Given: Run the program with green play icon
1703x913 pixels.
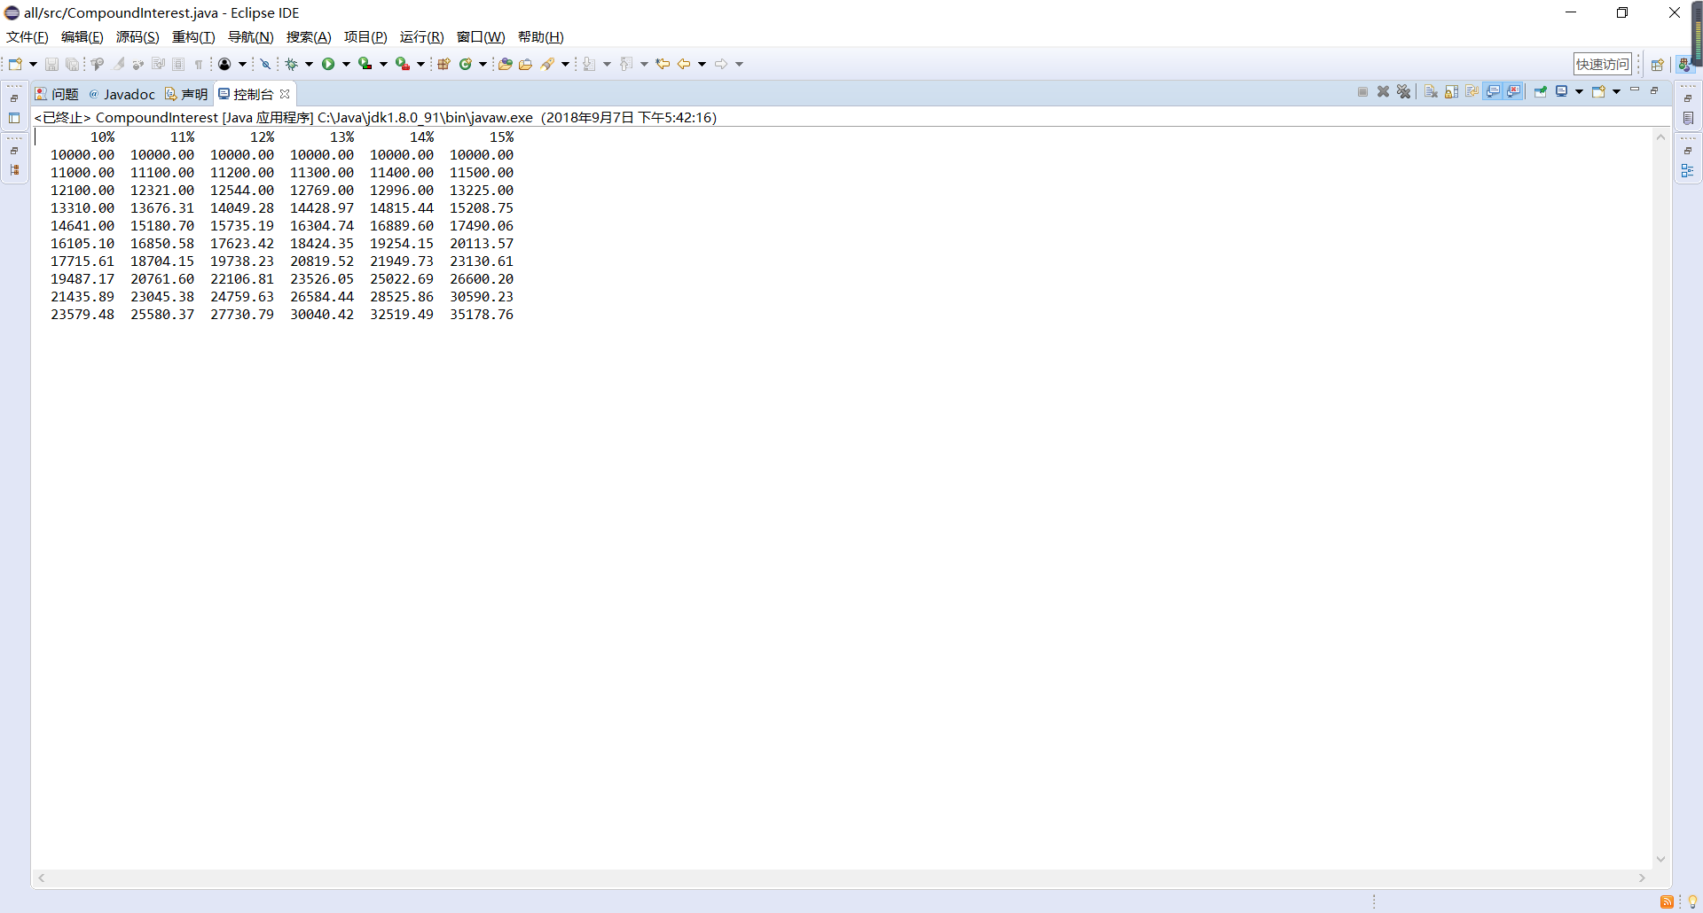Looking at the screenshot, I should click(328, 64).
